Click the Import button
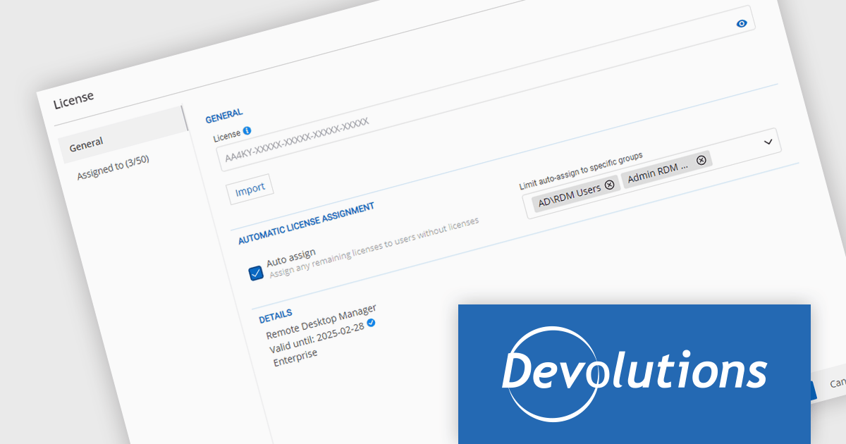This screenshot has height=444, width=846. pos(250,188)
